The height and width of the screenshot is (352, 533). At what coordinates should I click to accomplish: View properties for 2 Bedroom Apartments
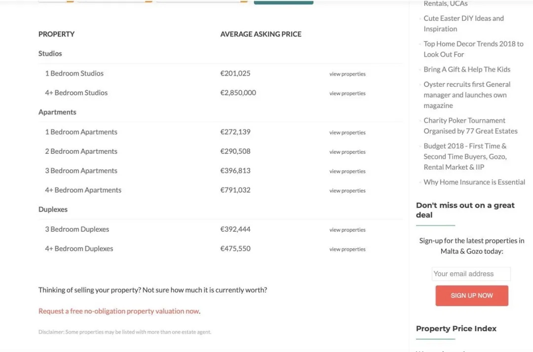click(347, 152)
